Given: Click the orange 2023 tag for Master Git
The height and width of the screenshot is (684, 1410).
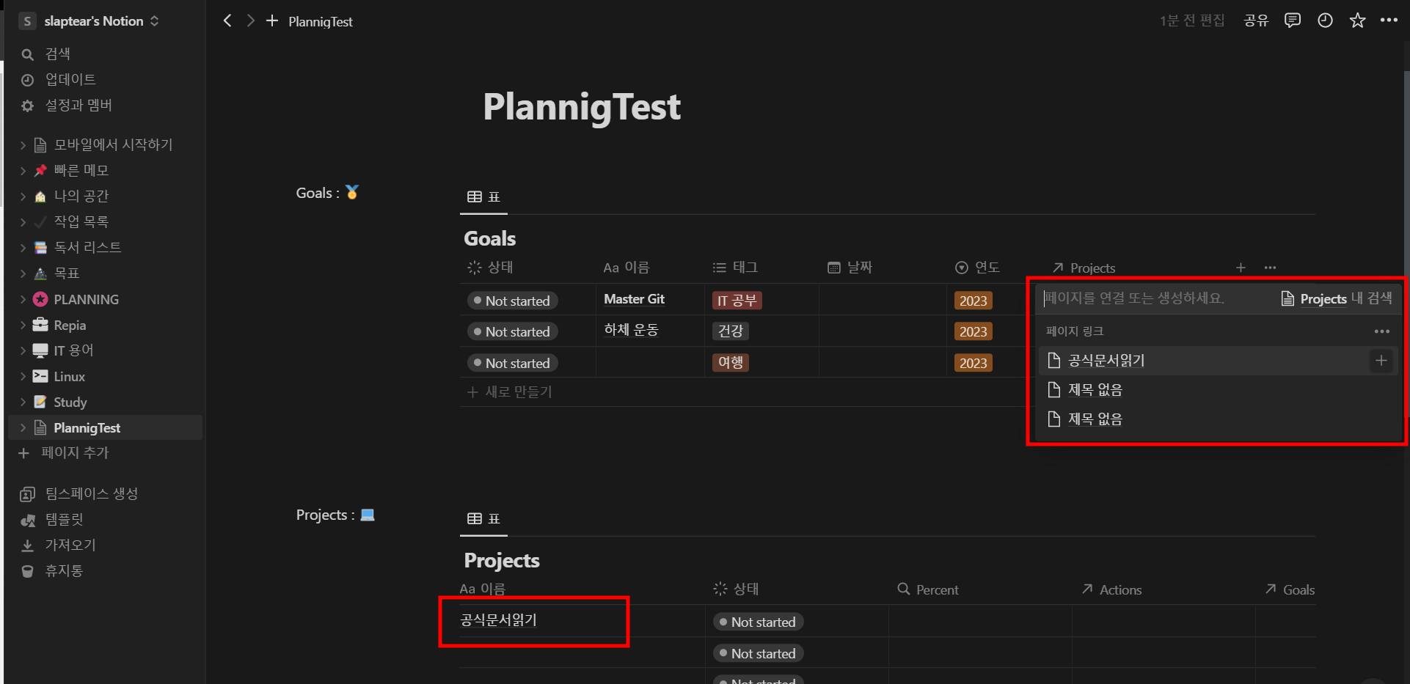Looking at the screenshot, I should (x=973, y=301).
